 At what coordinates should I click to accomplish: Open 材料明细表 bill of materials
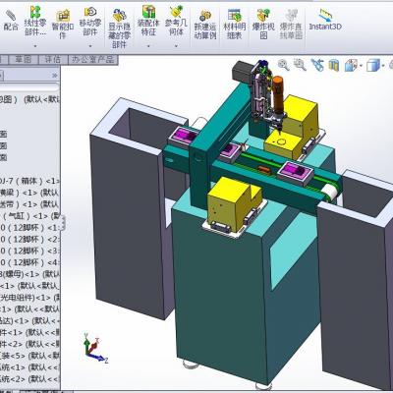point(235,25)
